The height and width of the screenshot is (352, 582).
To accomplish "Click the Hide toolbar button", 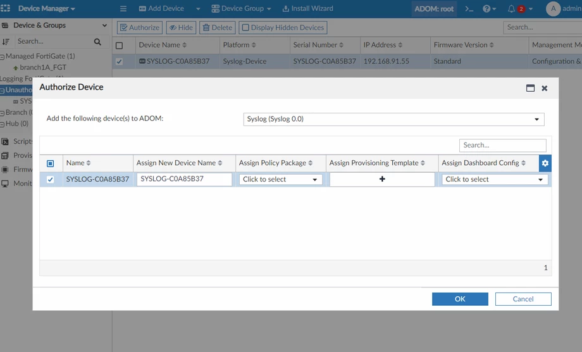I will [181, 27].
